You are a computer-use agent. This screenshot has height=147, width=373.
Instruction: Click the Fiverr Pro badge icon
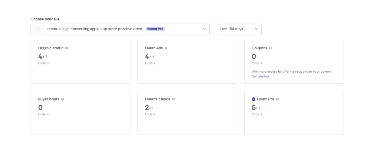pyautogui.click(x=254, y=99)
